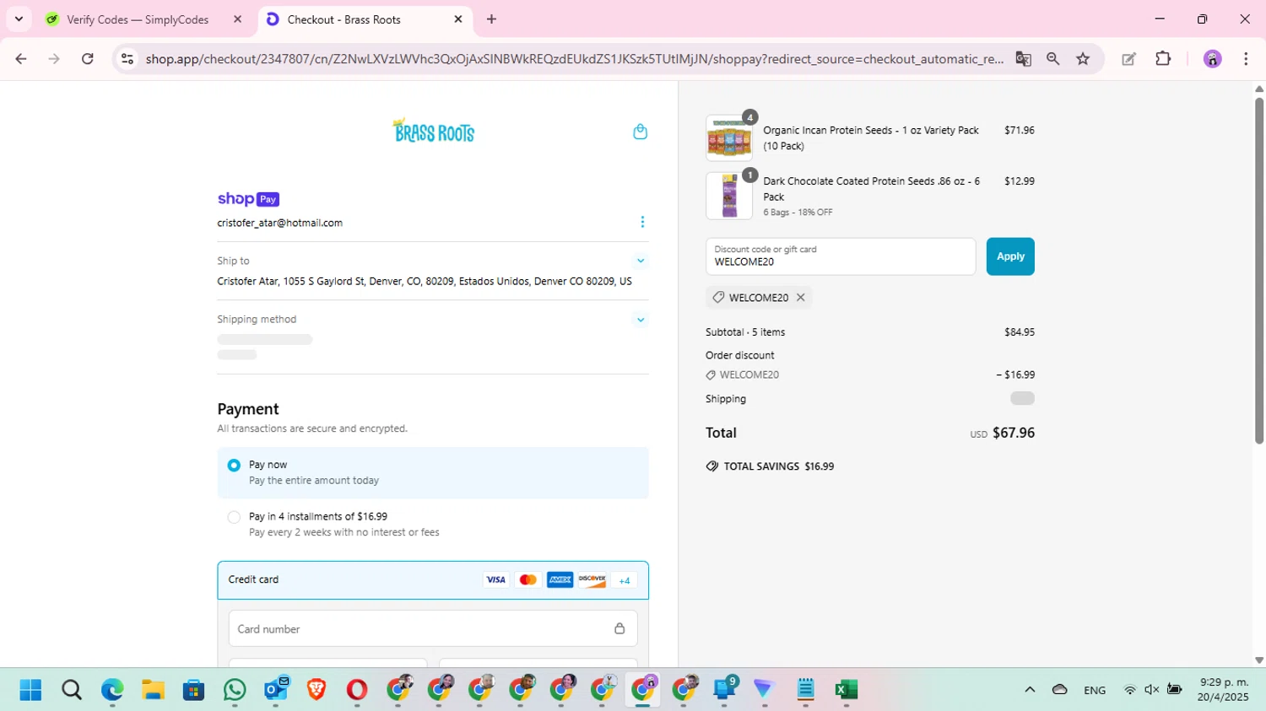This screenshot has height=711, width=1266.
Task: Show hidden system tray icons
Action: tap(1030, 690)
